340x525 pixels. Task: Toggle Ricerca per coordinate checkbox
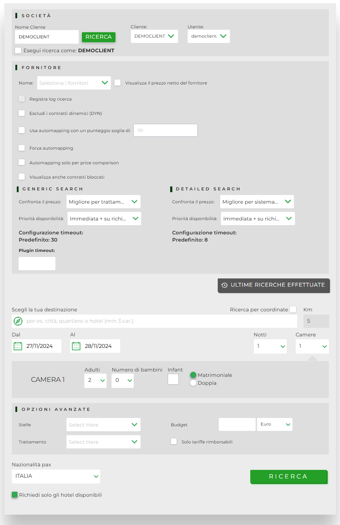[x=293, y=310]
